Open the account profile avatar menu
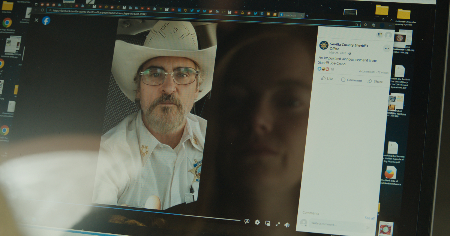Image resolution: width=450 pixels, height=236 pixels. pyautogui.click(x=388, y=35)
